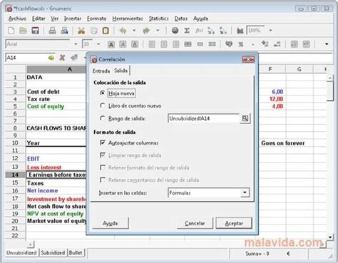This screenshot has width=338, height=263.
Task: Expand the format toolbar overflow arrow
Action: click(327, 44)
